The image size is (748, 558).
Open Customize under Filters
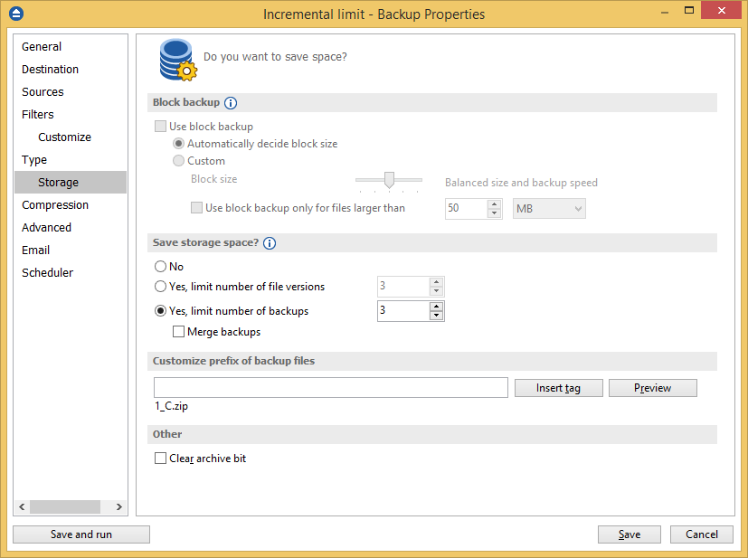click(64, 137)
